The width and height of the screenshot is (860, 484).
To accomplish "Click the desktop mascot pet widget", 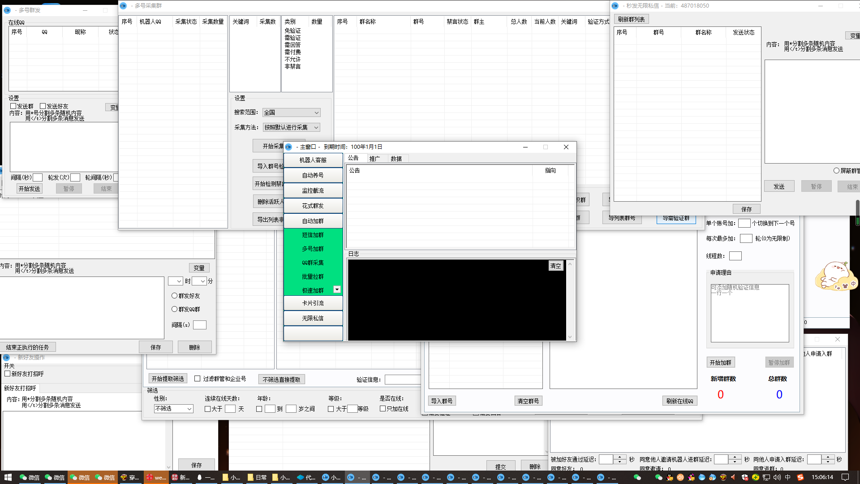I will pyautogui.click(x=837, y=276).
